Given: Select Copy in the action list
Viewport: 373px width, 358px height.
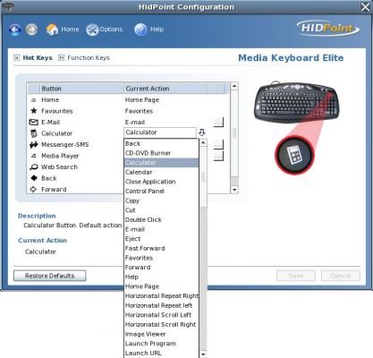Looking at the screenshot, I should point(132,200).
